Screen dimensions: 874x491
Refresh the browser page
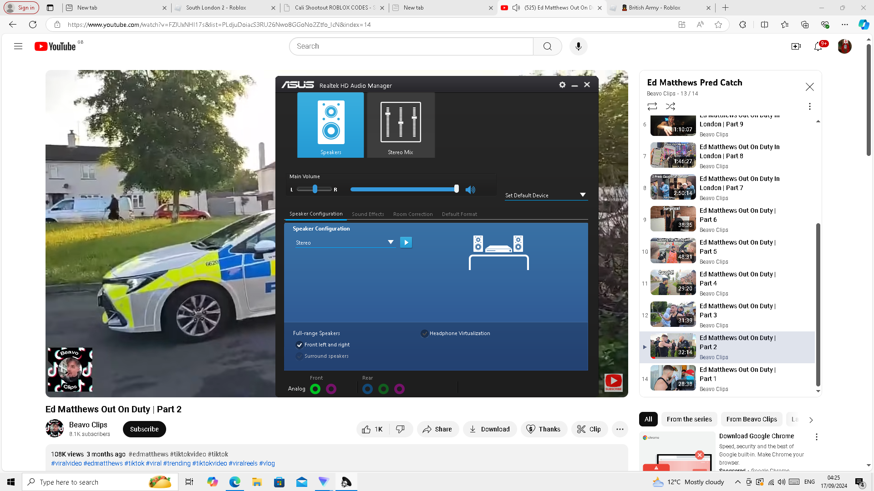[x=33, y=25]
